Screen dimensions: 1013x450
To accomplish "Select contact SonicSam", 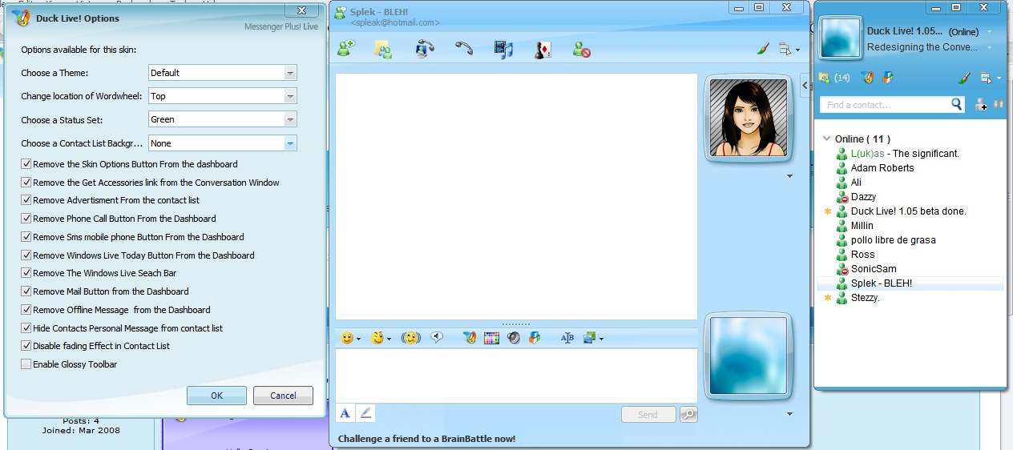I will pos(874,269).
